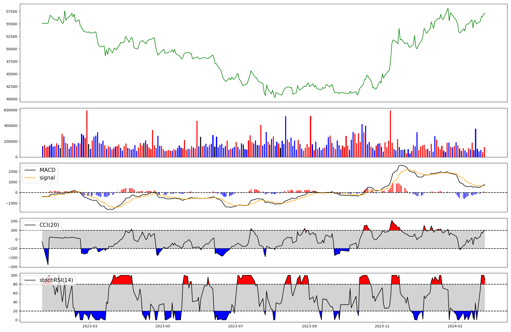This screenshot has width=511, height=332.
Task: Click the 600000 volume axis label
Action: point(11,110)
